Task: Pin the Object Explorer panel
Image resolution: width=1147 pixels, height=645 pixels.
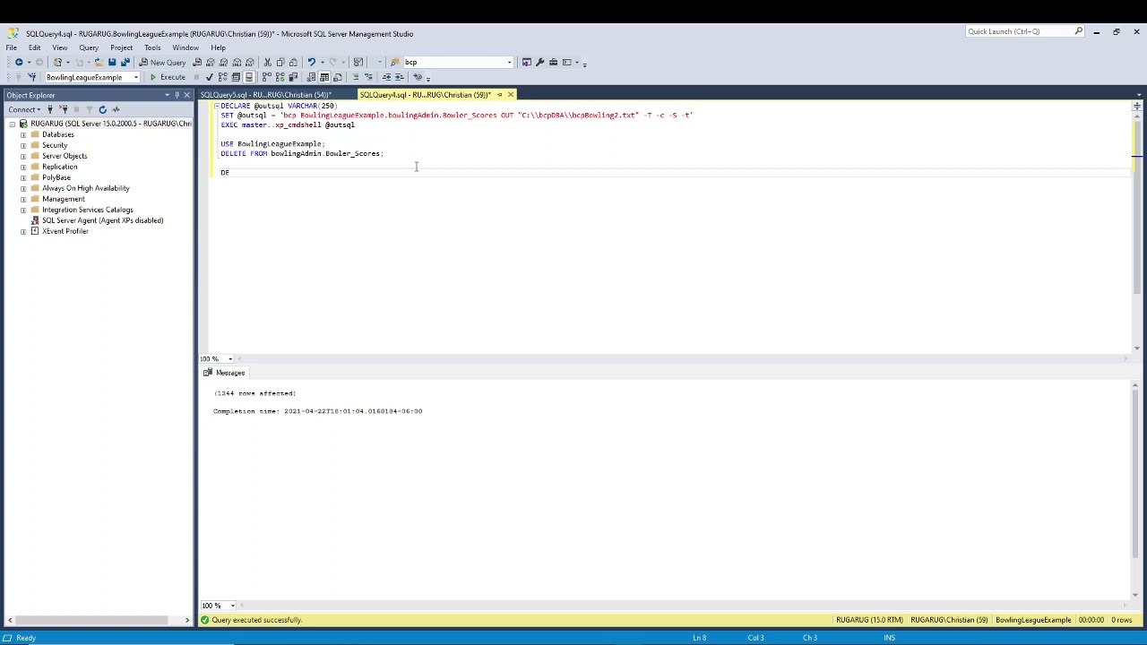Action: point(177,95)
